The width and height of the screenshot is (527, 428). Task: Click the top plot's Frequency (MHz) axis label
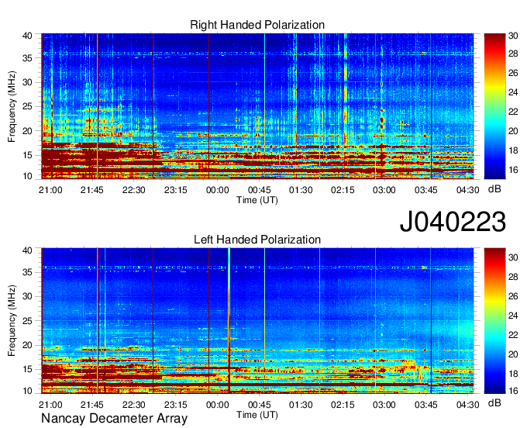pyautogui.click(x=12, y=106)
